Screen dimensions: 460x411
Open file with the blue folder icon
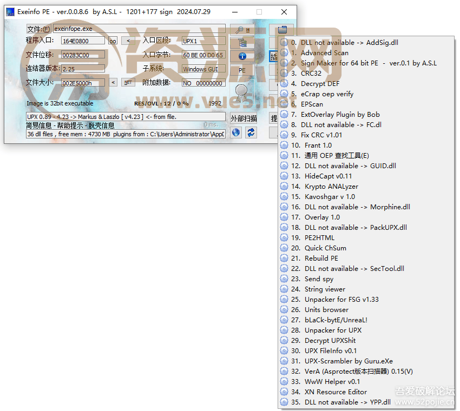[x=281, y=30]
